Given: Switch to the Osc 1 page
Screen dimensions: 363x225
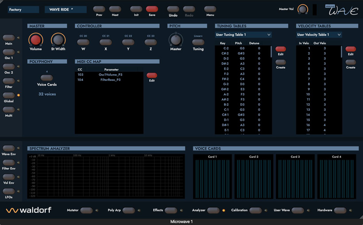Looking at the screenshot, I should (8, 52).
